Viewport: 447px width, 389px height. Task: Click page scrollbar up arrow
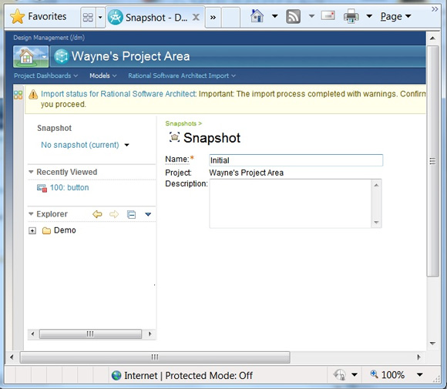click(x=432, y=39)
